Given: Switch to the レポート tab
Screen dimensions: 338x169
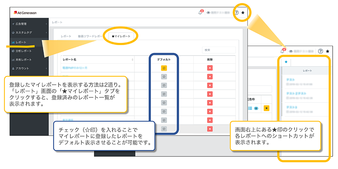Looking at the screenshot, I should tap(66, 36).
